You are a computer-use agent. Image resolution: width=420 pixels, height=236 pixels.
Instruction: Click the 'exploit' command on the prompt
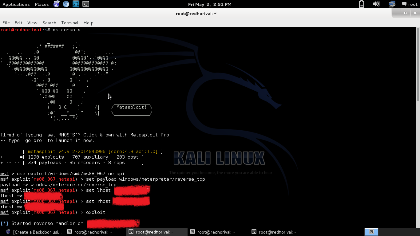96,212
